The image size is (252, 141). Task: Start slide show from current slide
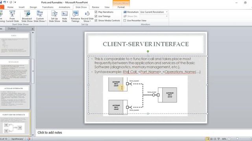[x=12, y=16]
